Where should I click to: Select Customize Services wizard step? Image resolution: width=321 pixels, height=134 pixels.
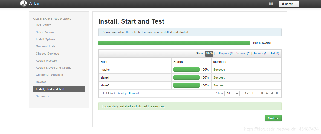click(49, 75)
